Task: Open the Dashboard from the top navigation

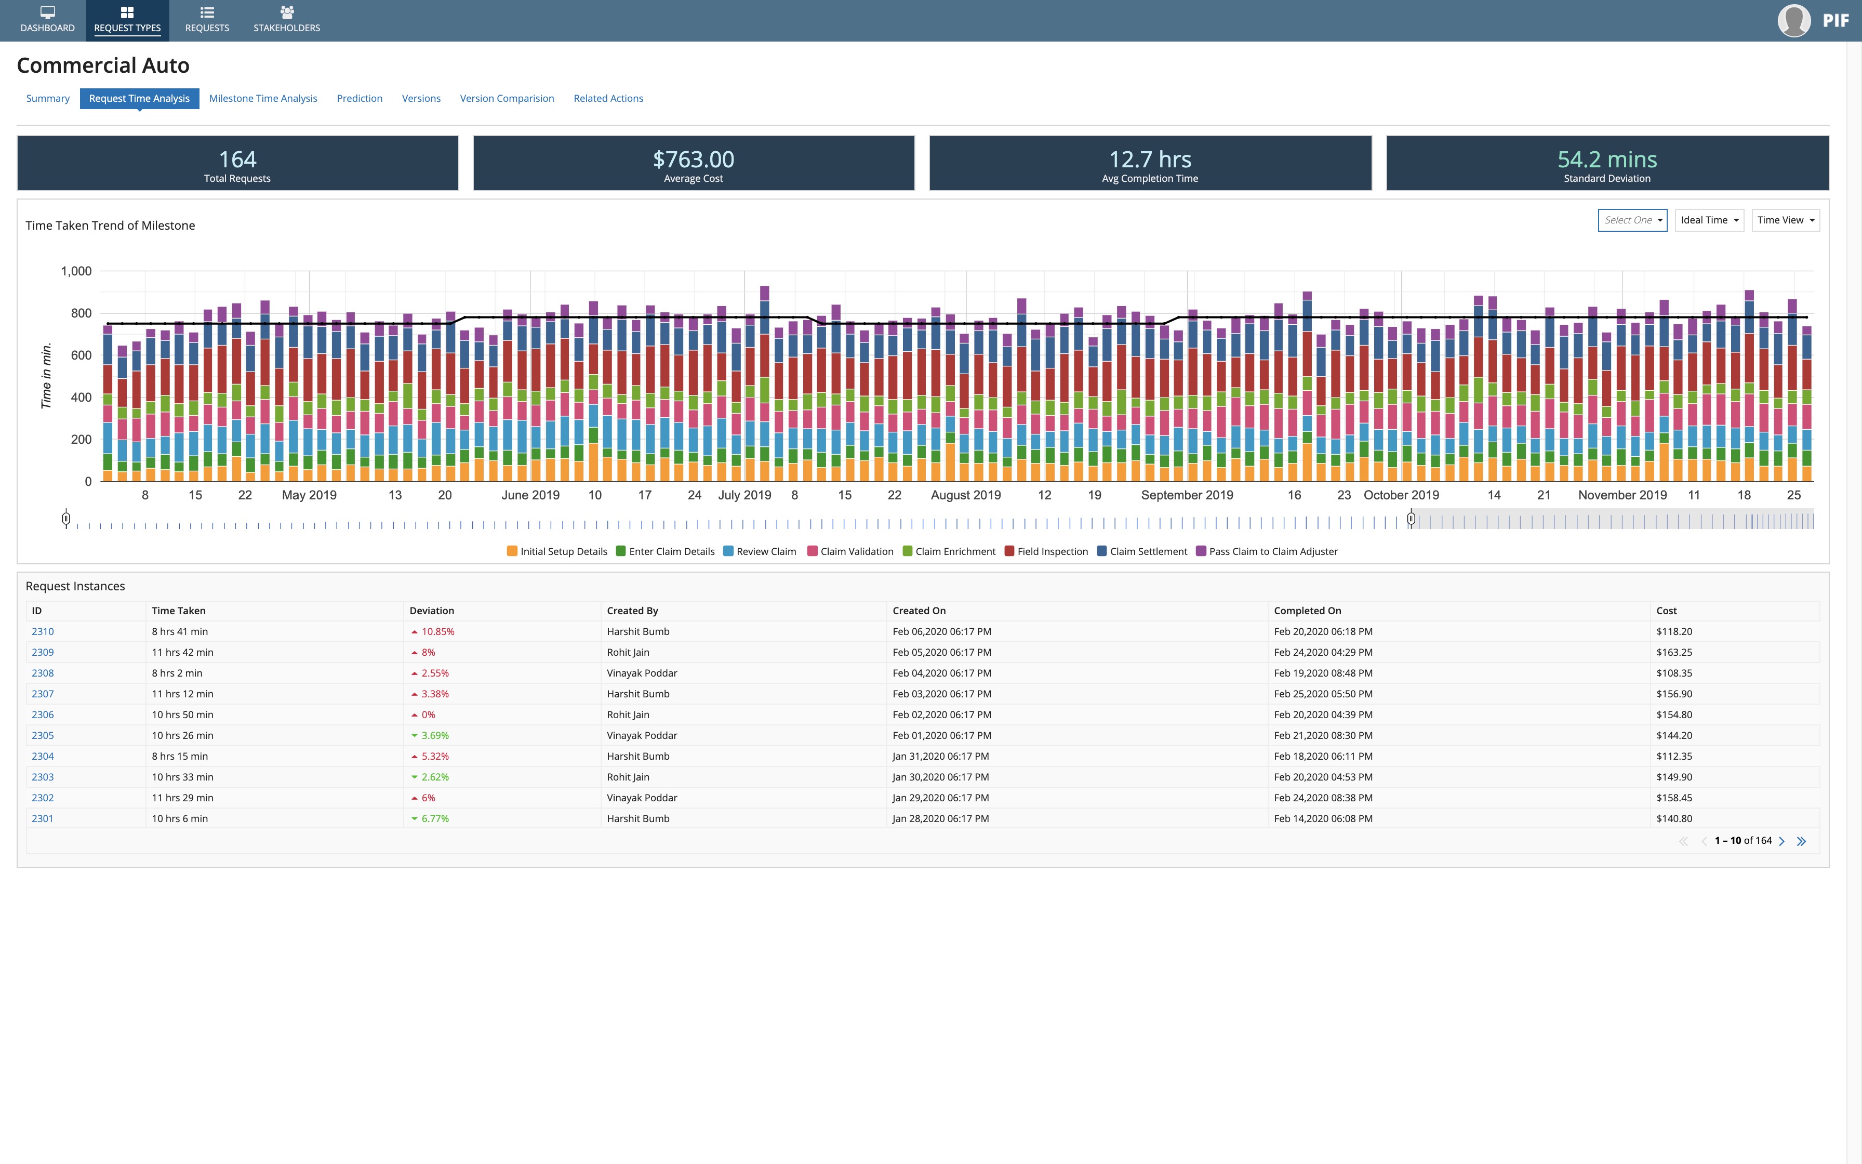Action: tap(47, 19)
